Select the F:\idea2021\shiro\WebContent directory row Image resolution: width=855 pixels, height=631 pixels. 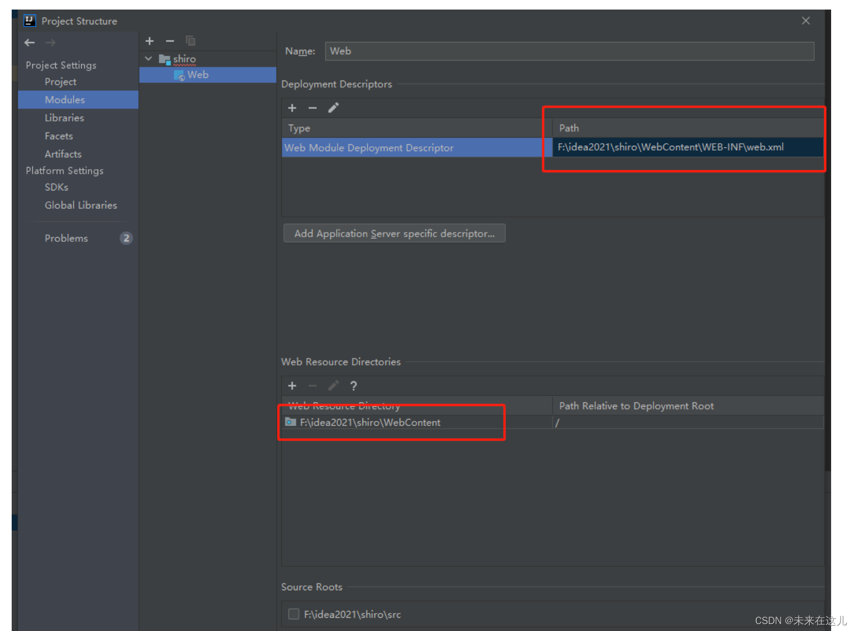417,422
